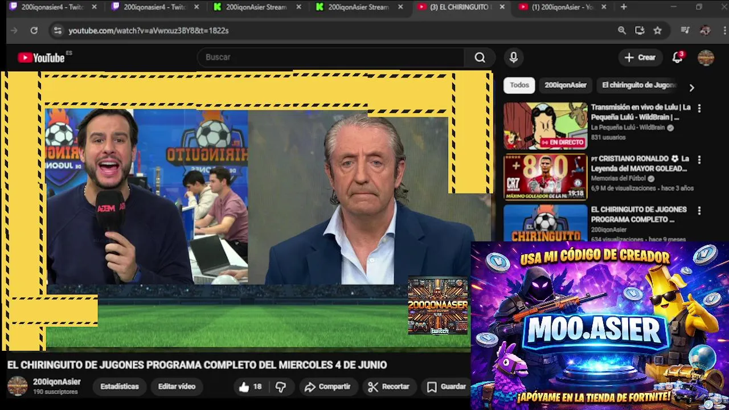The height and width of the screenshot is (410, 729).
Task: Close the second 200iqonasier4 Twitch tab
Action: [196, 7]
